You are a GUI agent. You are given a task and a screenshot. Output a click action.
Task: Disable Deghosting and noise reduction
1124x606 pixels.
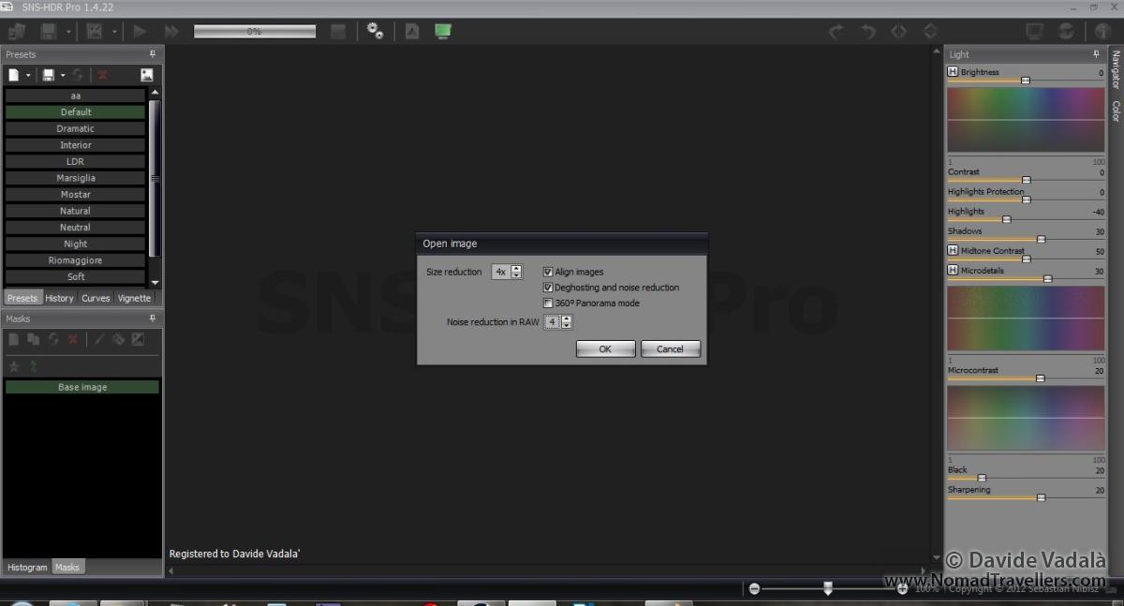pos(548,288)
